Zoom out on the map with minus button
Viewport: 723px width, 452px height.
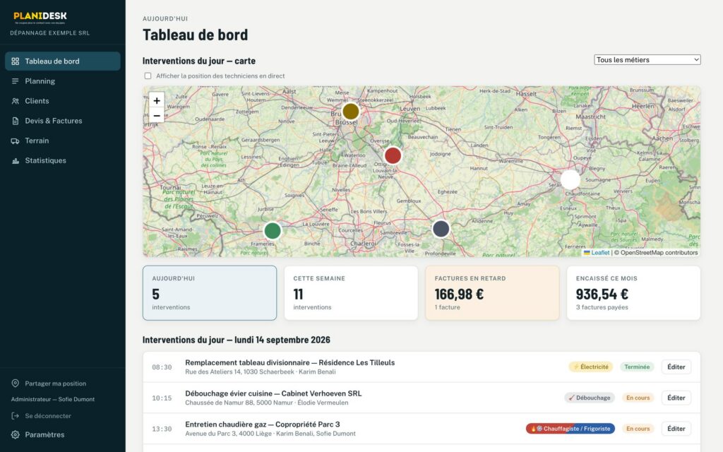(157, 115)
